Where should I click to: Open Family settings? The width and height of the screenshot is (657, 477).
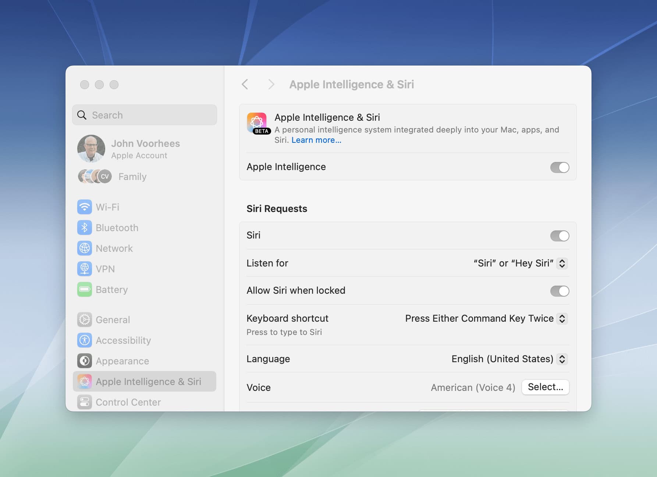click(145, 177)
